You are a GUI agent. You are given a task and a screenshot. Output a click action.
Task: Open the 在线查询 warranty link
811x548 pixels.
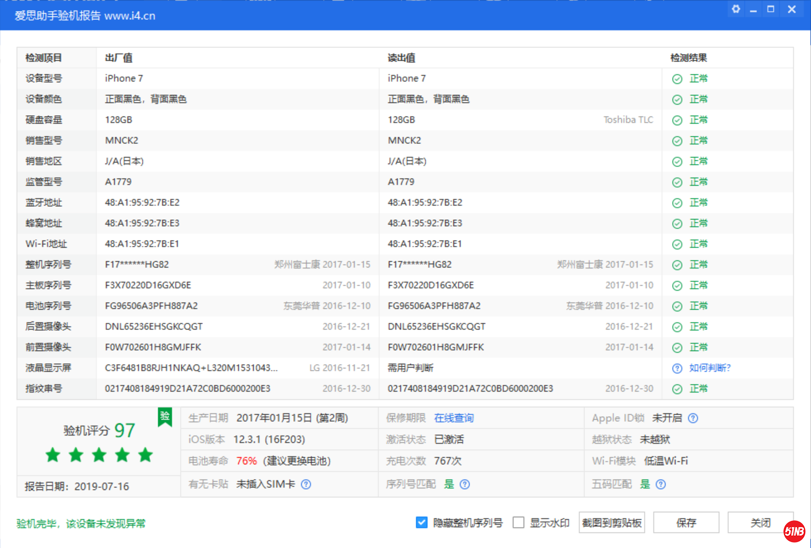[x=453, y=418]
